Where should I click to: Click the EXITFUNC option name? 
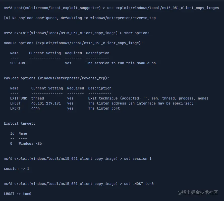19,98
